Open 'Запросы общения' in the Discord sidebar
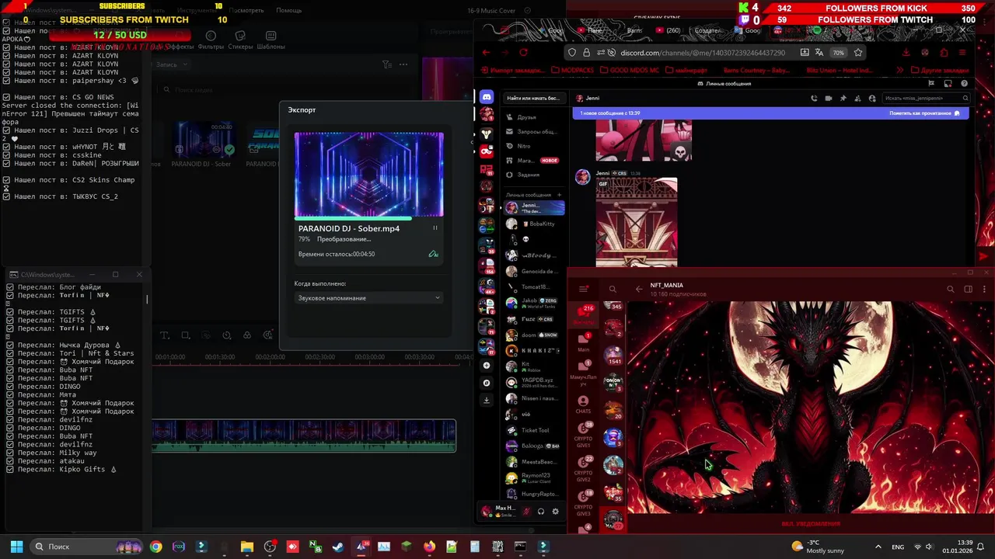Viewport: 995px width, 559px height. [x=536, y=132]
